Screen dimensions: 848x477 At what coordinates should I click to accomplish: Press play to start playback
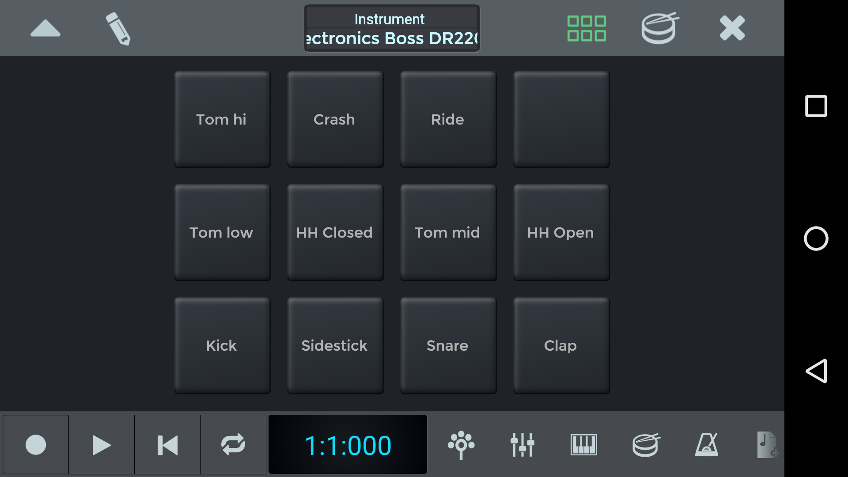click(x=101, y=445)
